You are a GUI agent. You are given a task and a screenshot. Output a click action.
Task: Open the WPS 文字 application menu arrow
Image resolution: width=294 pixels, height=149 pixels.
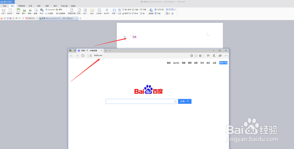pyautogui.click(x=14, y=2)
